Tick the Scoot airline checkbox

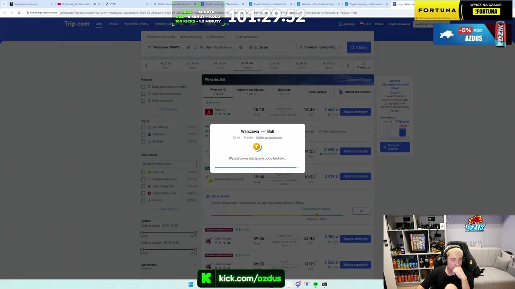(143, 172)
